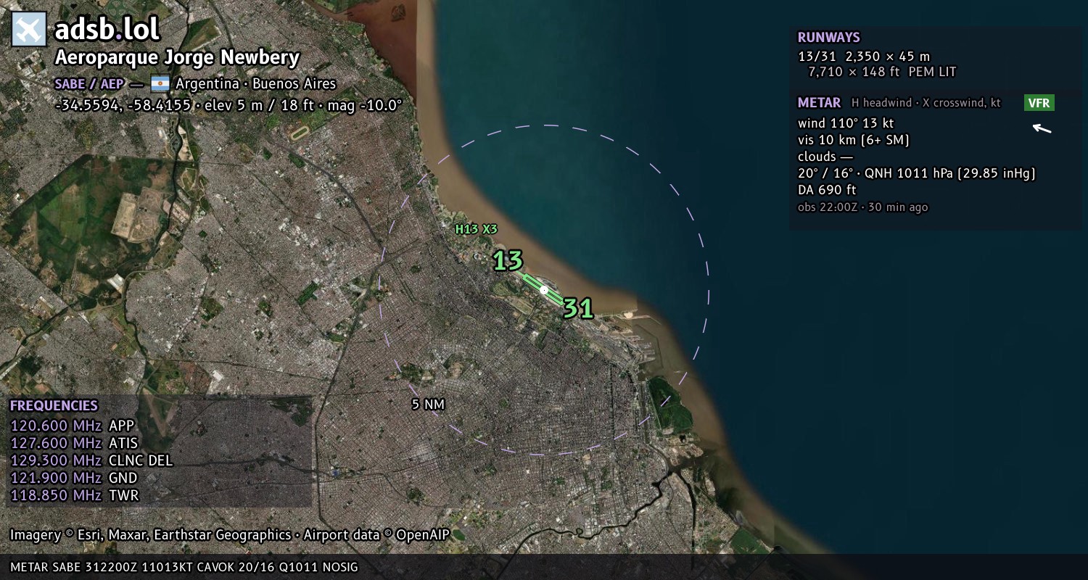Image resolution: width=1088 pixels, height=580 pixels.
Task: Click the clouds — line
Action: click(825, 157)
